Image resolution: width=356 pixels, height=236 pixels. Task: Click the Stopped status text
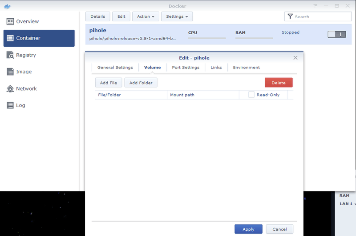click(291, 32)
